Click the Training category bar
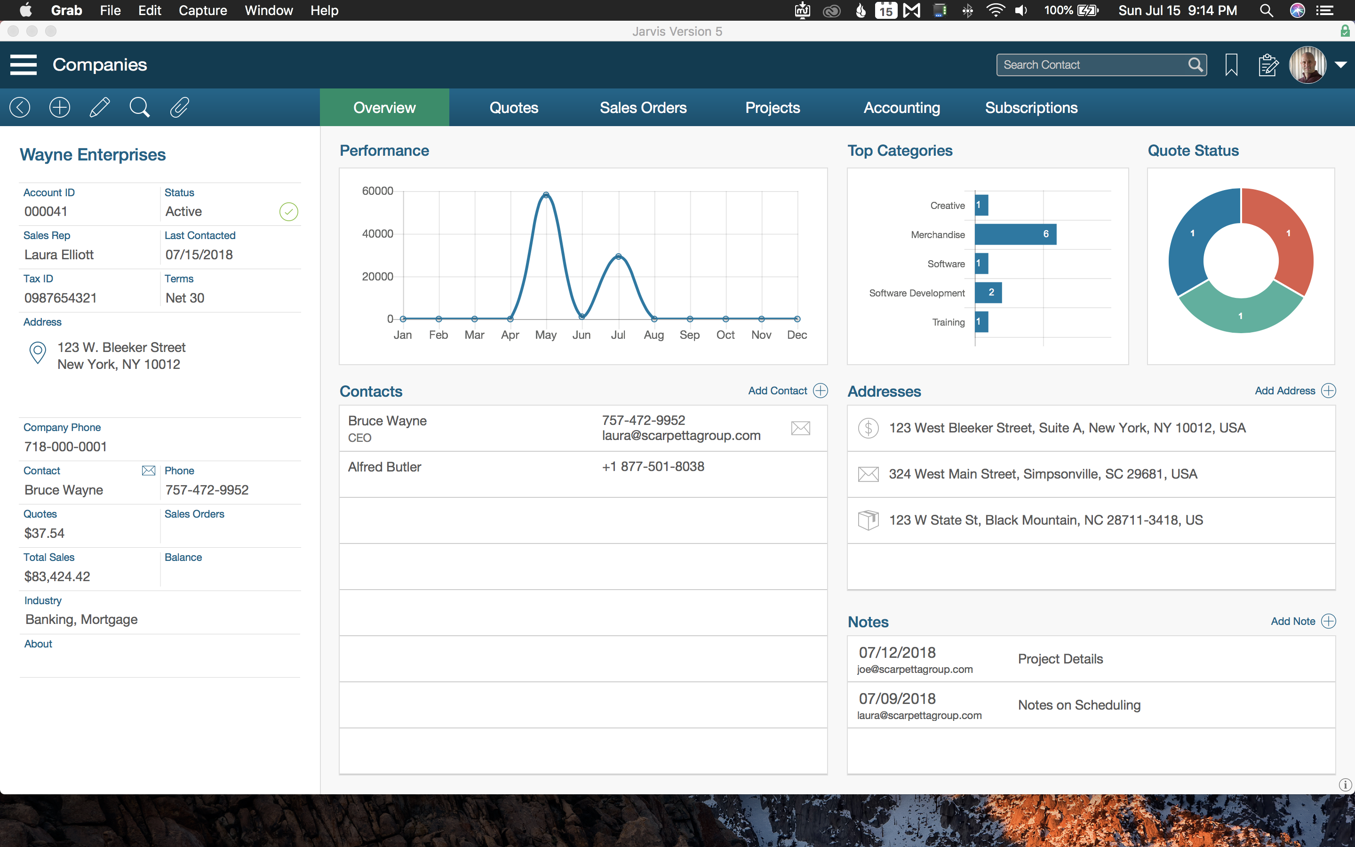This screenshot has height=847, width=1355. tap(981, 321)
